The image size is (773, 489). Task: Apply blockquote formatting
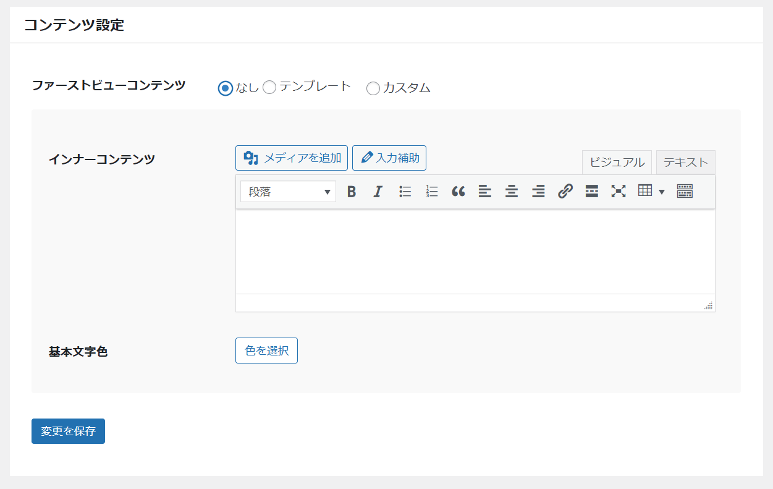458,192
